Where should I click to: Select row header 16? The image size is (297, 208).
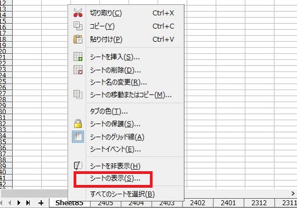6,27
